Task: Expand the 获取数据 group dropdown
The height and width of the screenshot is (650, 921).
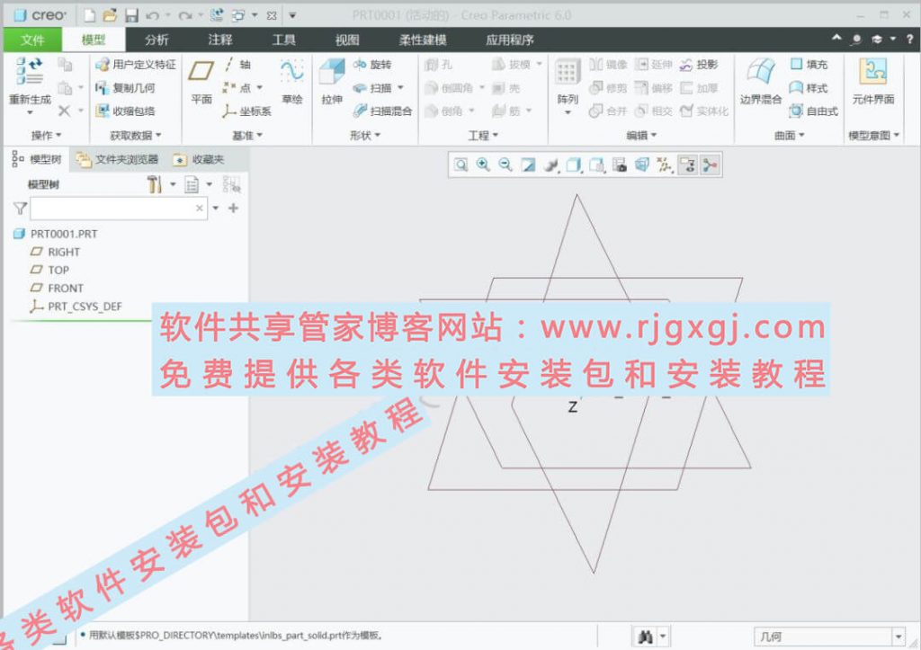Action: point(136,136)
